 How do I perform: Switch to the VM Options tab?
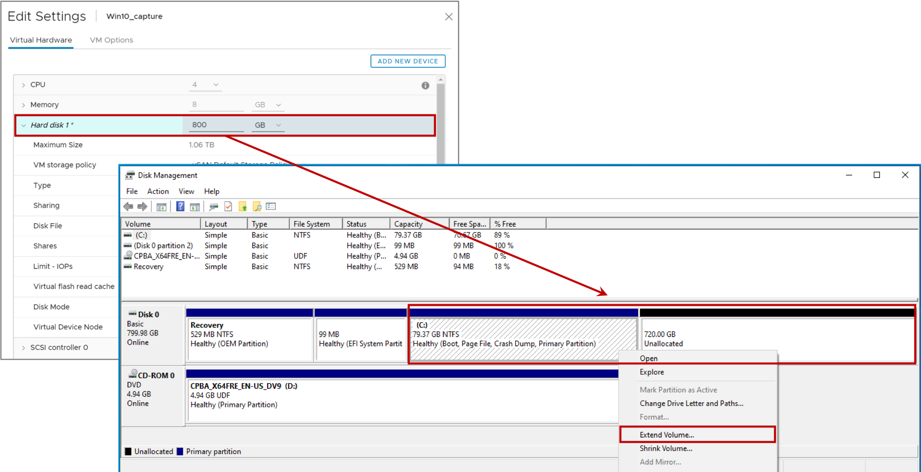[x=111, y=40]
